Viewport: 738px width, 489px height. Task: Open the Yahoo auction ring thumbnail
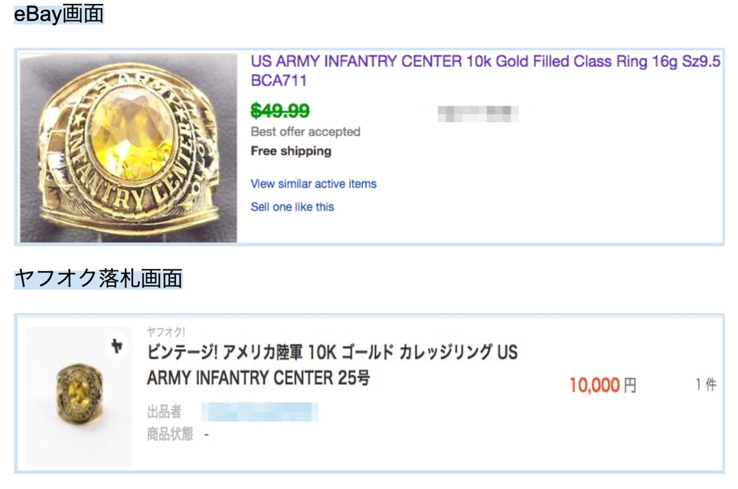pyautogui.click(x=79, y=396)
